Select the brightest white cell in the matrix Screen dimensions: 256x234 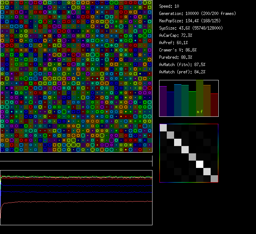(x=200, y=164)
